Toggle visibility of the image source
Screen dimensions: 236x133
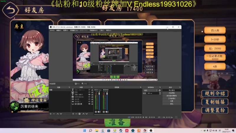(89, 92)
